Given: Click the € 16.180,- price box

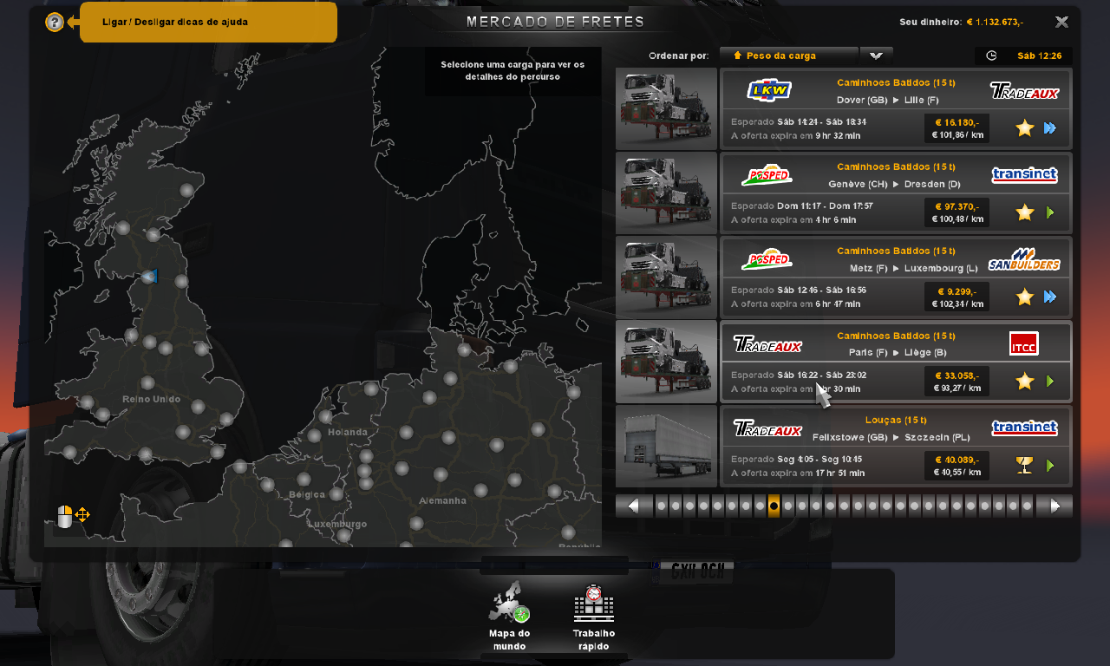Looking at the screenshot, I should point(957,128).
